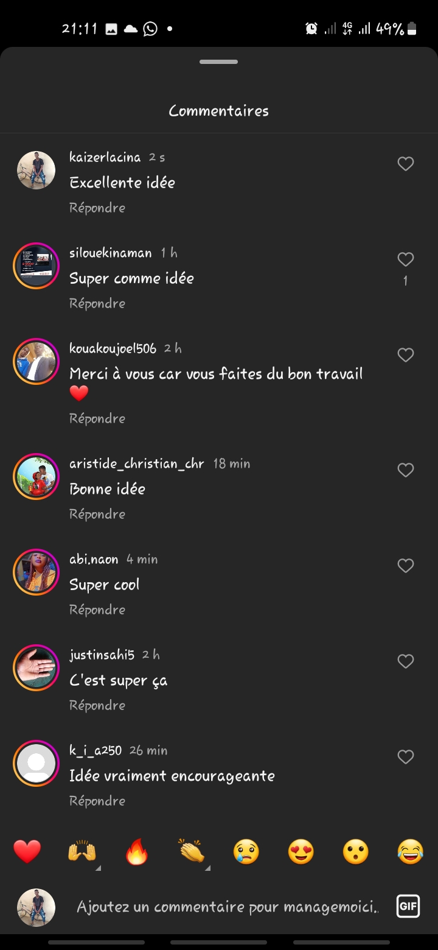Tap Répondre under justinsahi5's comment
This screenshot has width=438, height=950.
click(x=97, y=705)
